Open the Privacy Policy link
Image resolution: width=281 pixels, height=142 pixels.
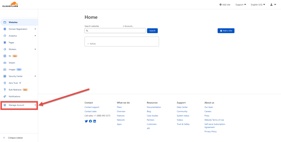point(210,132)
